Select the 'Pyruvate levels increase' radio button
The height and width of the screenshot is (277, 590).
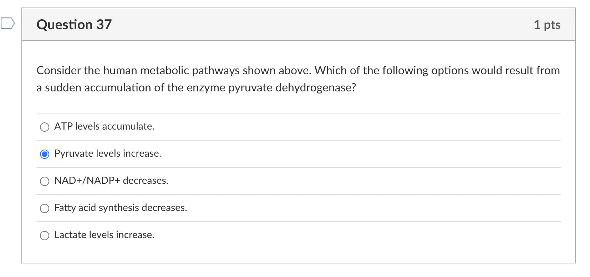pyautogui.click(x=44, y=154)
